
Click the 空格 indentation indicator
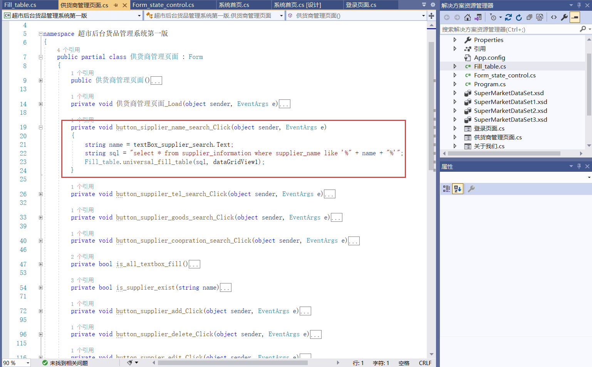404,363
